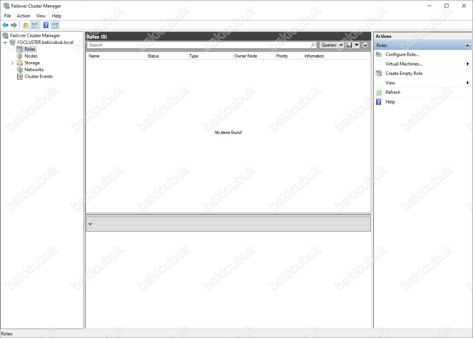
Task: Click the Networks tree icon
Action: [x=20, y=70]
